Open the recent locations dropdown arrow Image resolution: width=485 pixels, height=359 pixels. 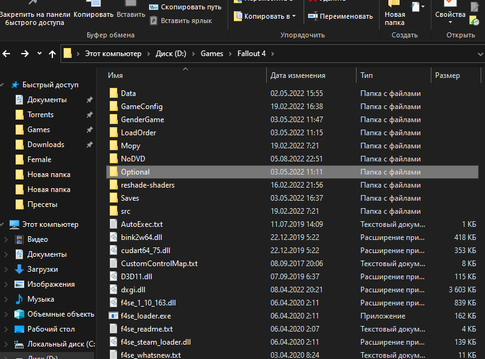[x=39, y=54]
